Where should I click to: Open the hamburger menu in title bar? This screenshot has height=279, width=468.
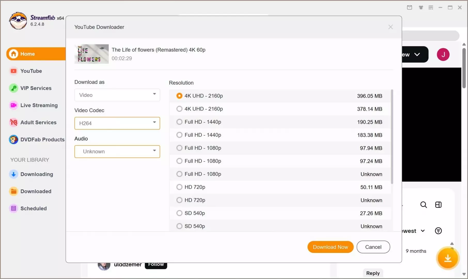coord(431,7)
